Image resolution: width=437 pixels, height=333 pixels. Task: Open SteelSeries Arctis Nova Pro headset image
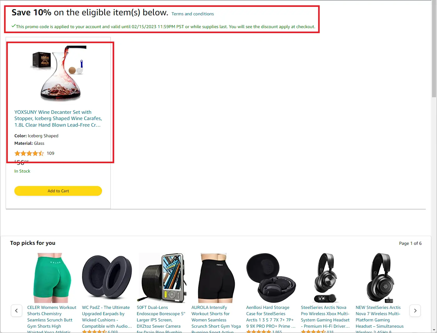[x=326, y=278]
